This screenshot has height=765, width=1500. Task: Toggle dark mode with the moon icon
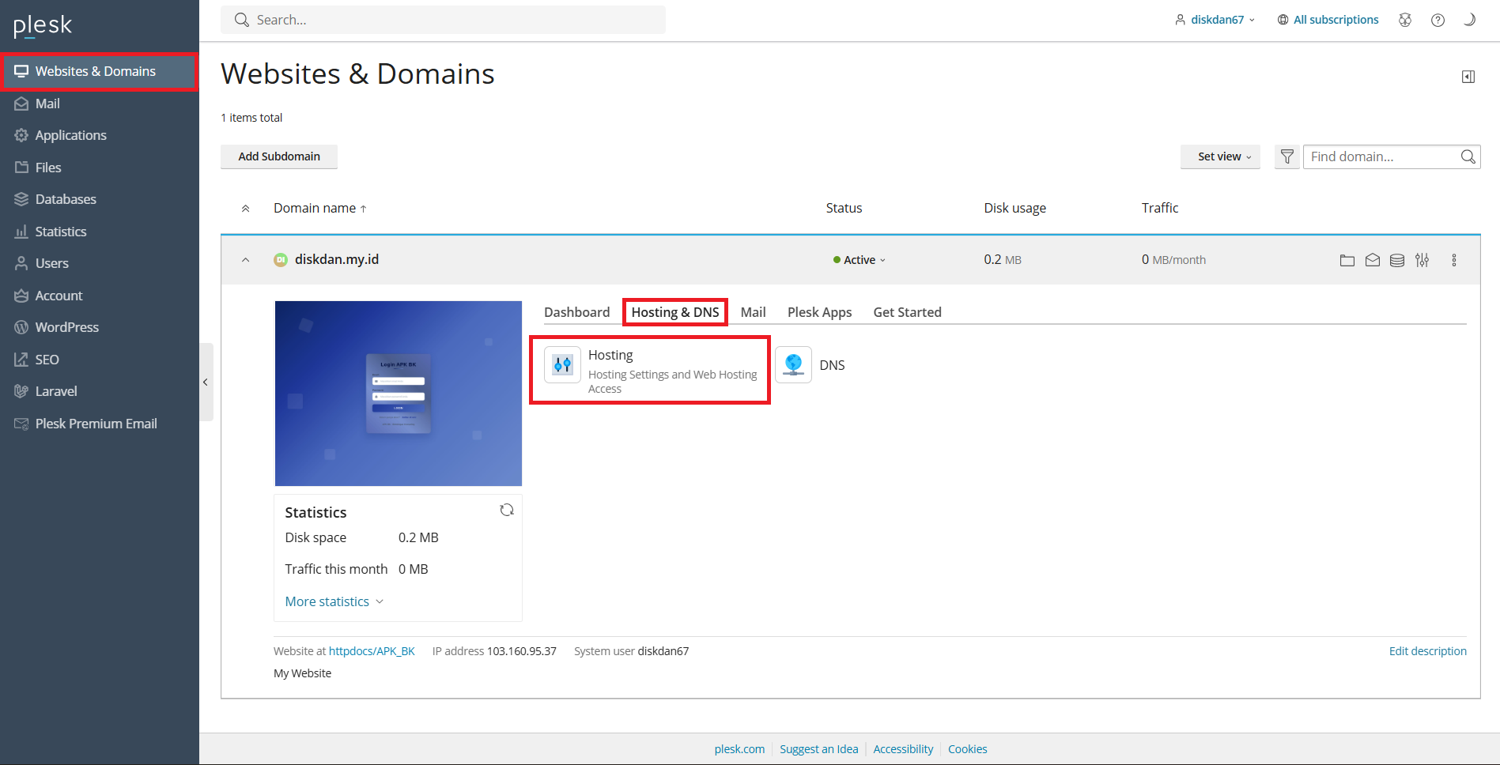pyautogui.click(x=1469, y=20)
